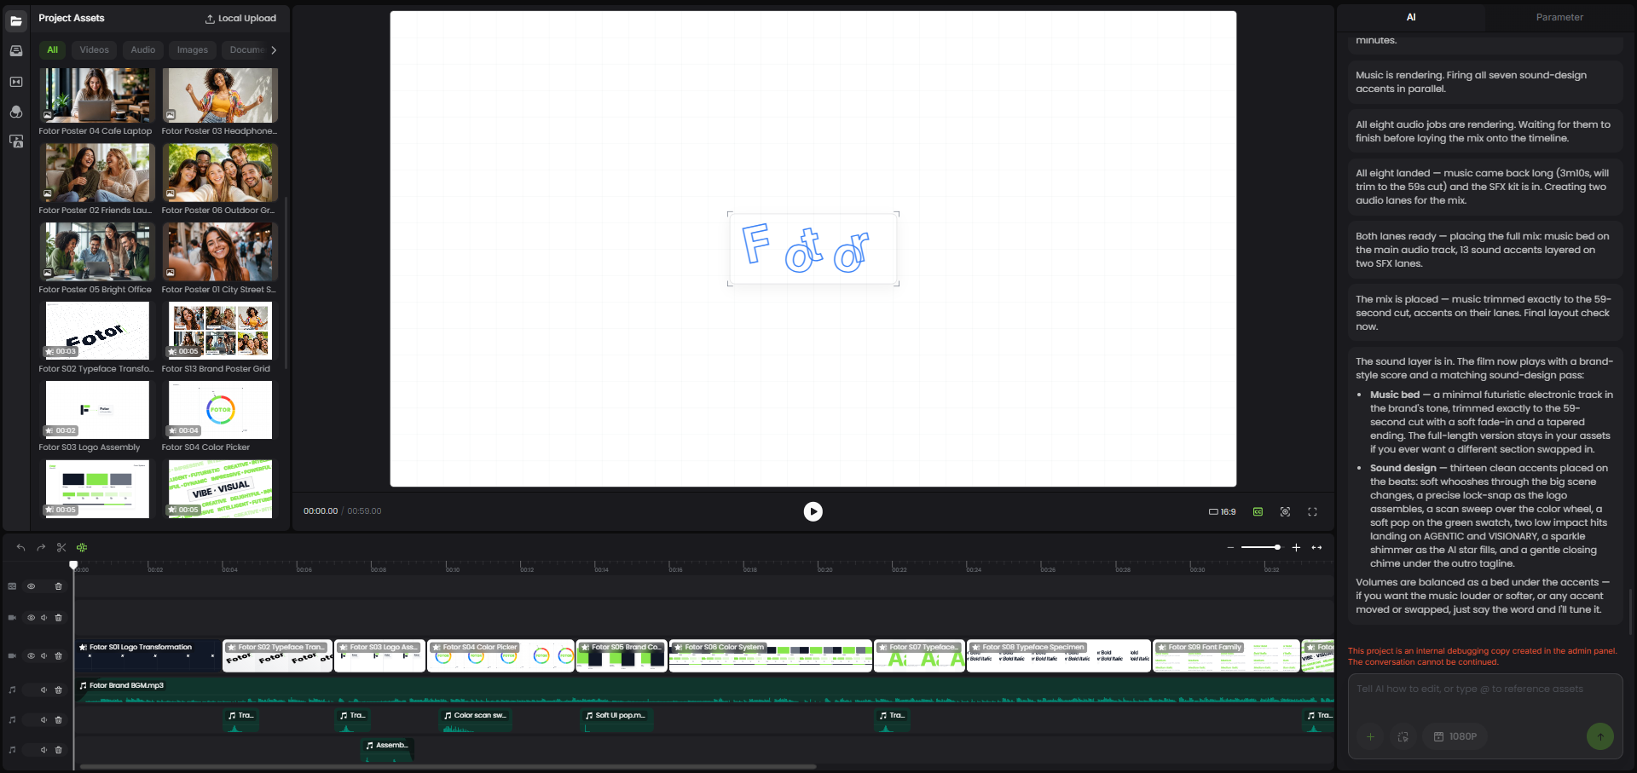This screenshot has height=773, width=1637.
Task: Delete the second audio SFX track
Action: 58,719
